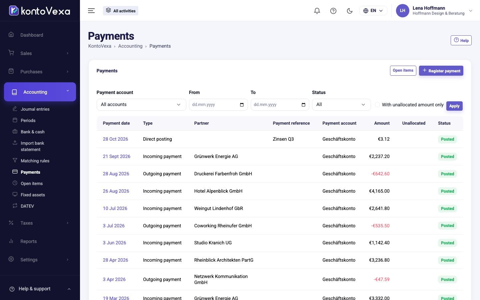Click the kontoVexa logo

click(39, 11)
